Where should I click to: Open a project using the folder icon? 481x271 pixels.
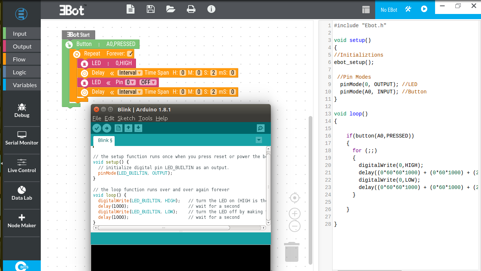click(x=170, y=9)
